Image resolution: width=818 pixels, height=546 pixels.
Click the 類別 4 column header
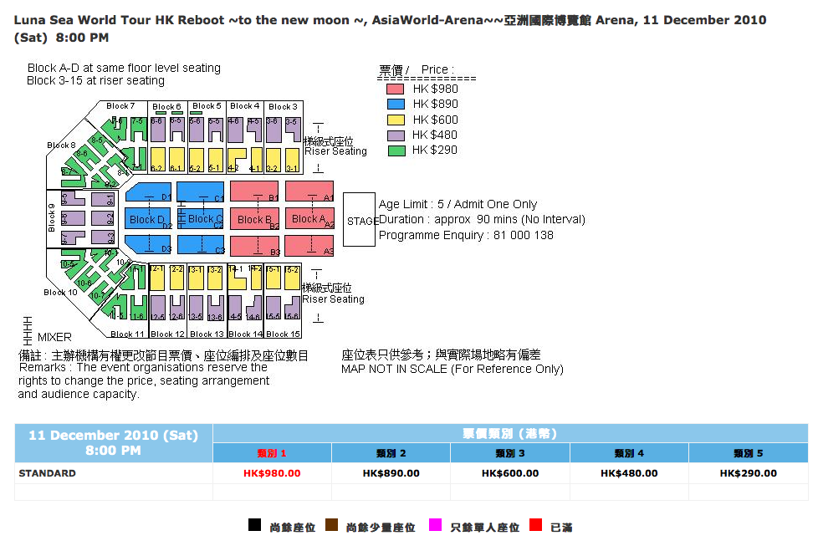[x=629, y=453]
